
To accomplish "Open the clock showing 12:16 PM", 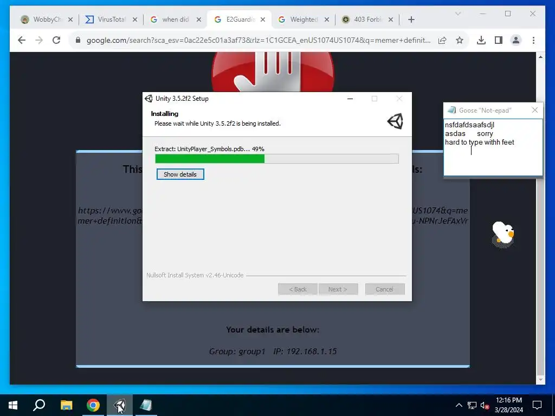I will pyautogui.click(x=508, y=405).
